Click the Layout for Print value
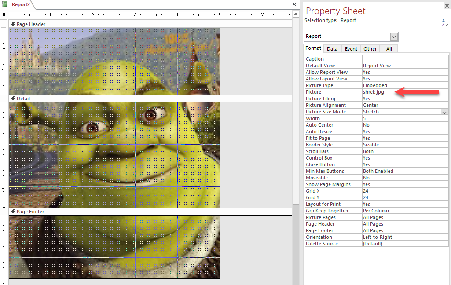The width and height of the screenshot is (451, 285). click(405, 205)
